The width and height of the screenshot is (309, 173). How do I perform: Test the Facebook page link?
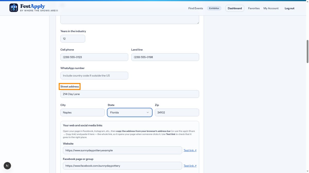tap(190, 166)
